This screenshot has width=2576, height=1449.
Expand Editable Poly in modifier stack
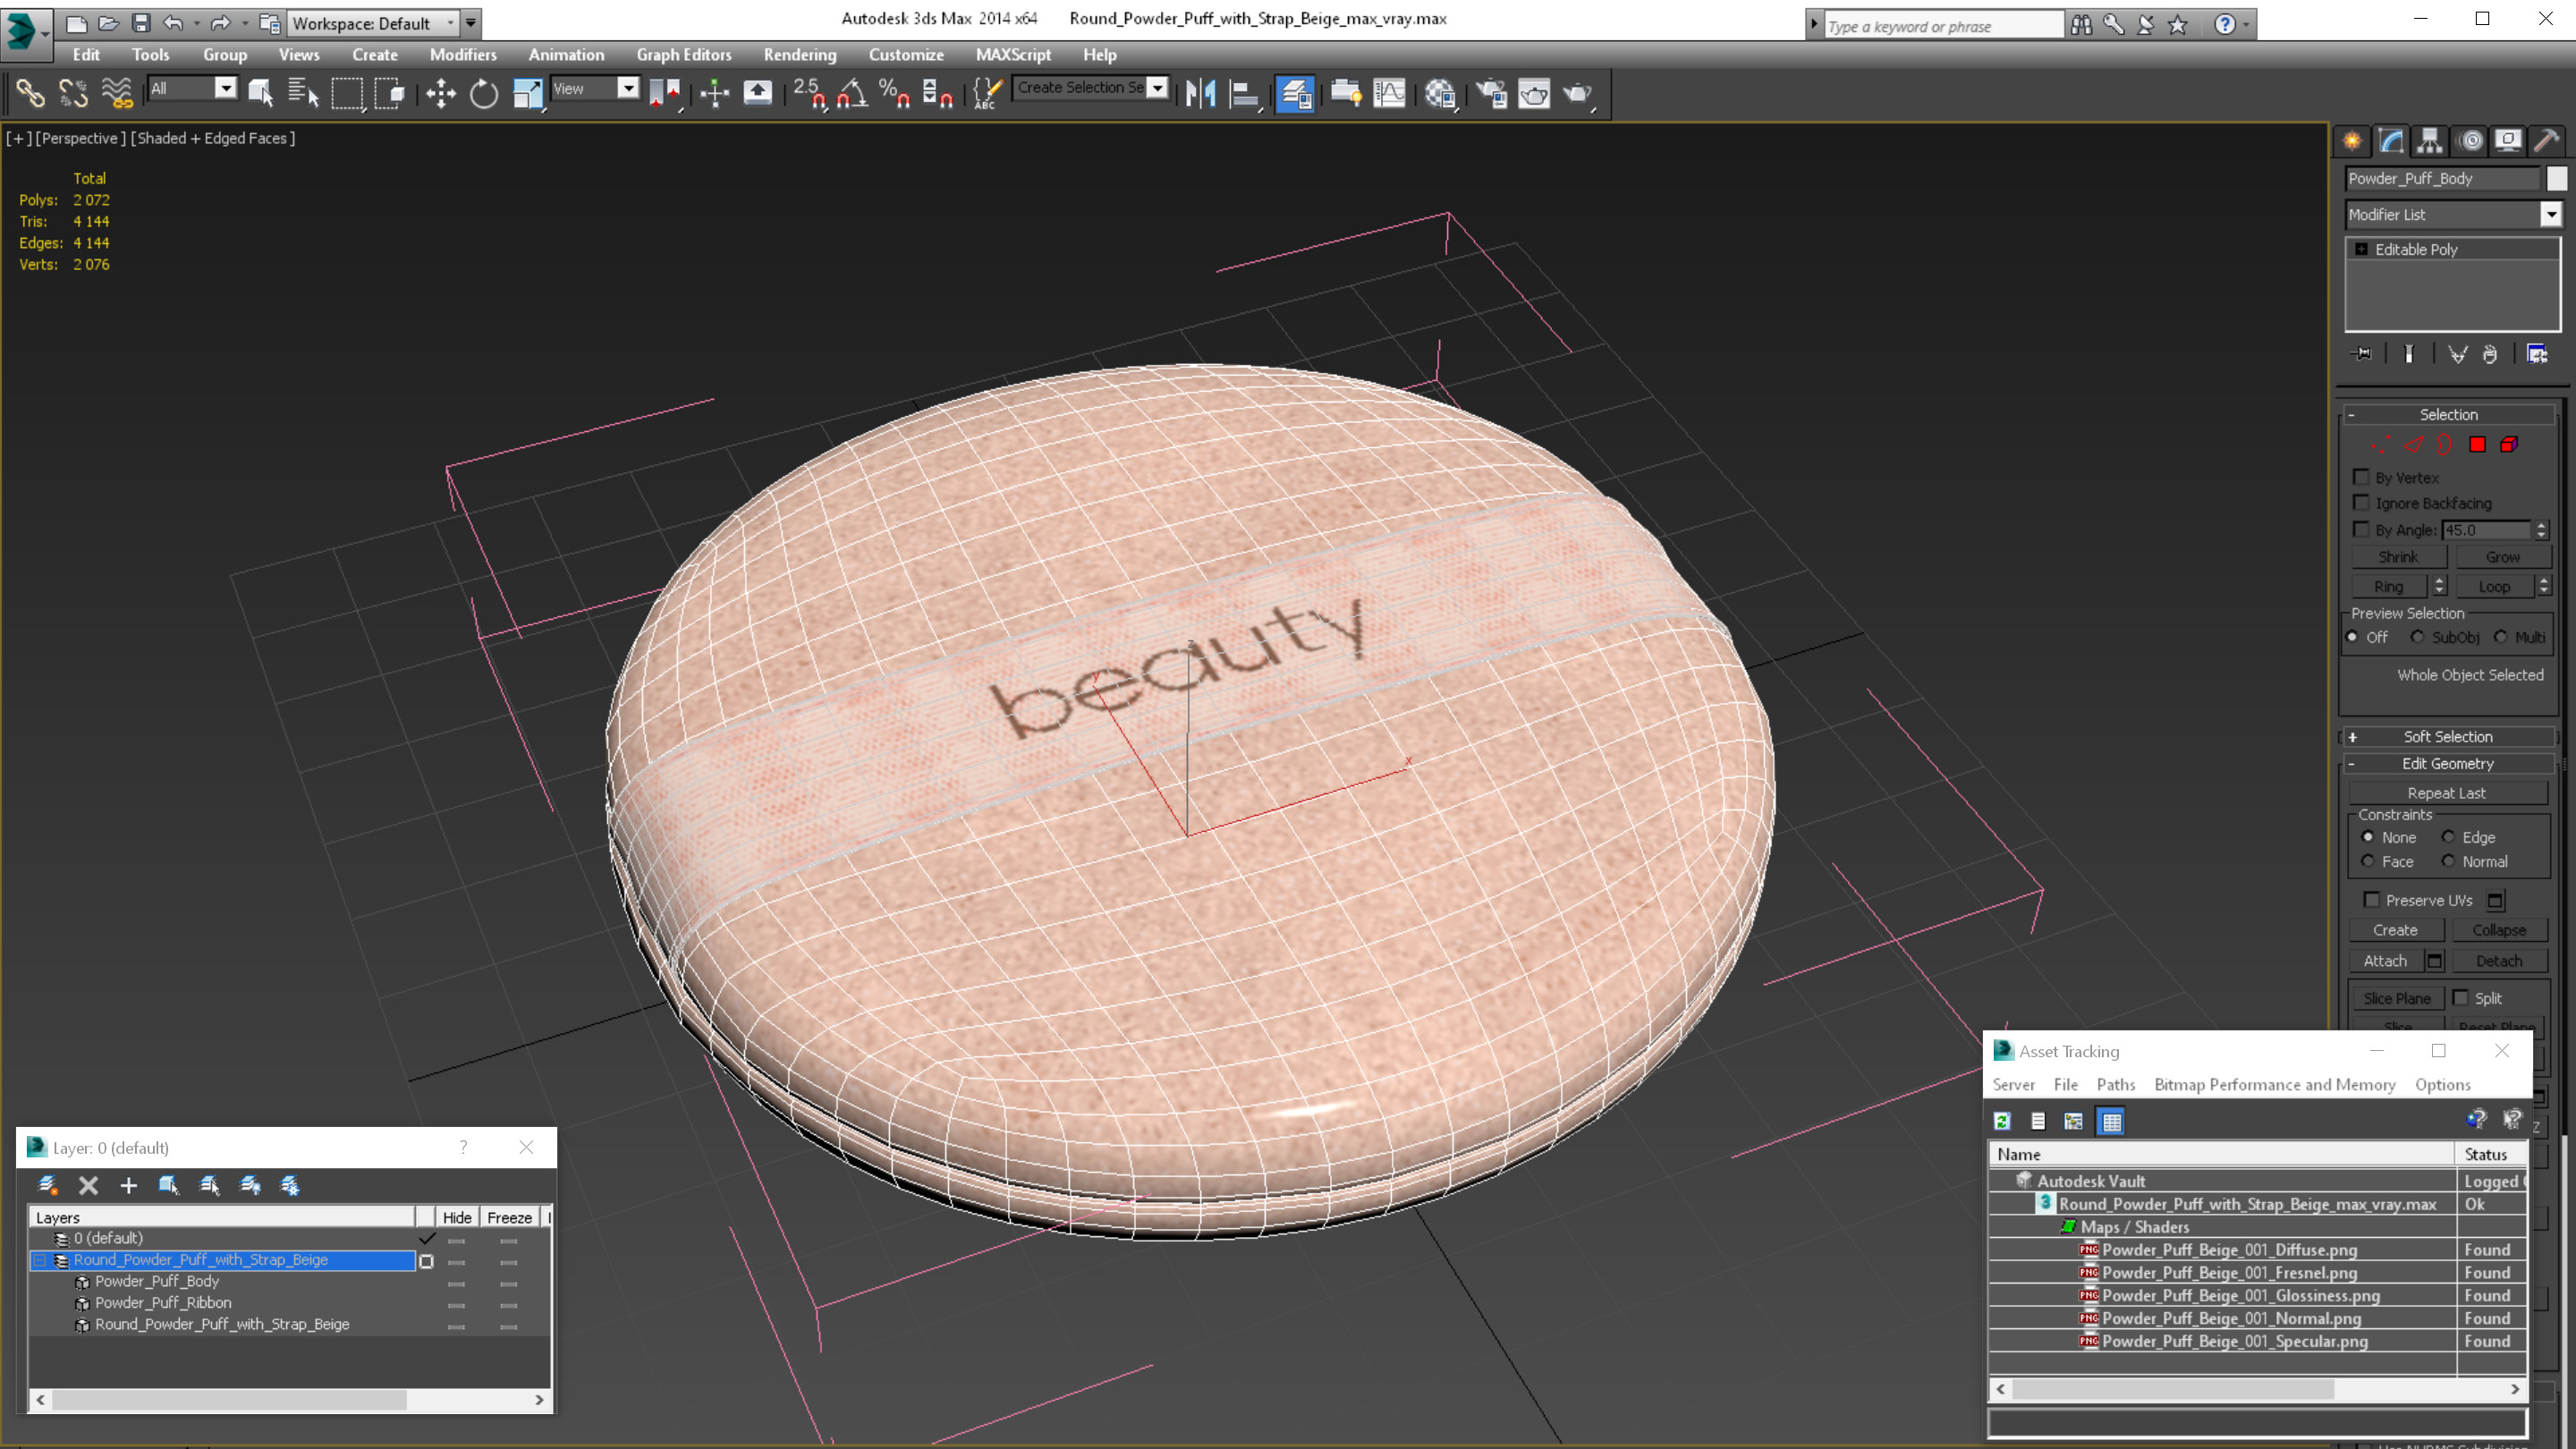pyautogui.click(x=2361, y=249)
